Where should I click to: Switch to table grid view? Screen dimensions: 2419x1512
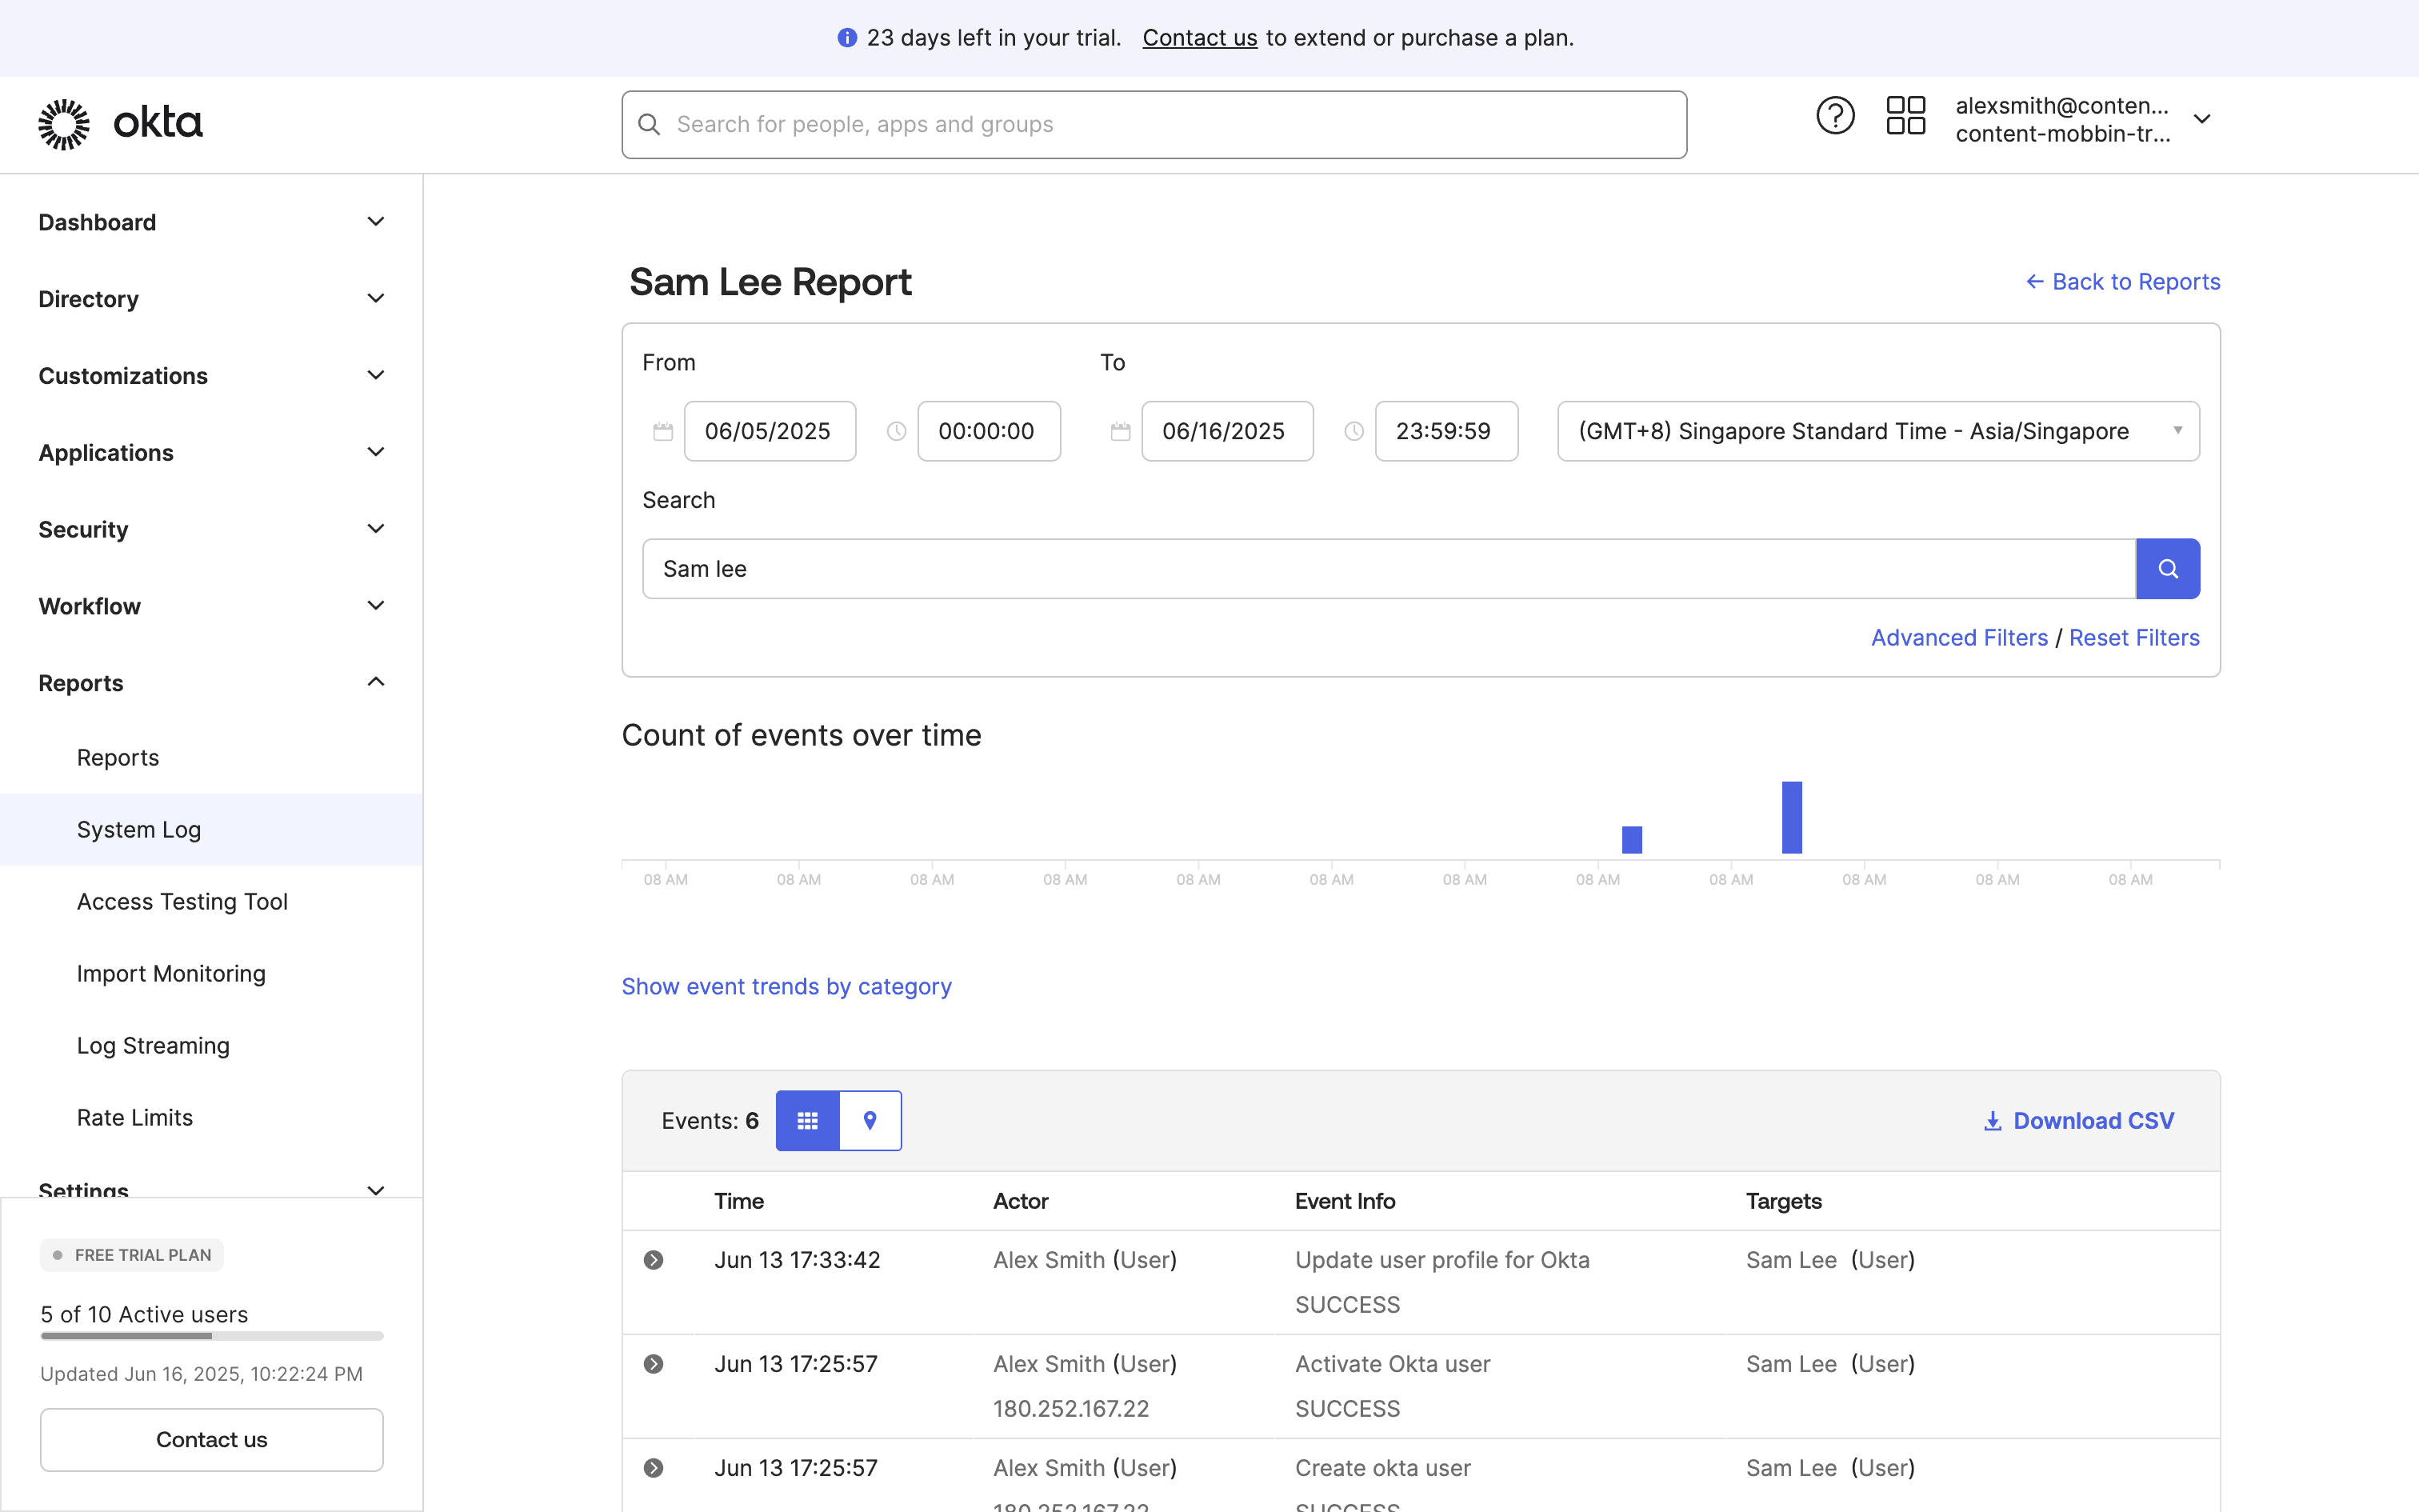pos(808,1121)
